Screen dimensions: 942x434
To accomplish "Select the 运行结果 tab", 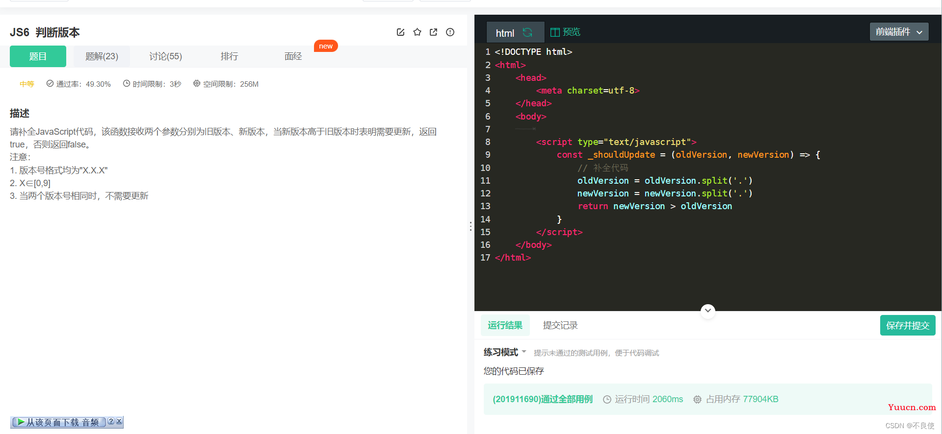I will pyautogui.click(x=505, y=325).
